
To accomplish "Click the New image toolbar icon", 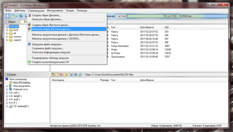I will coord(8,16).
